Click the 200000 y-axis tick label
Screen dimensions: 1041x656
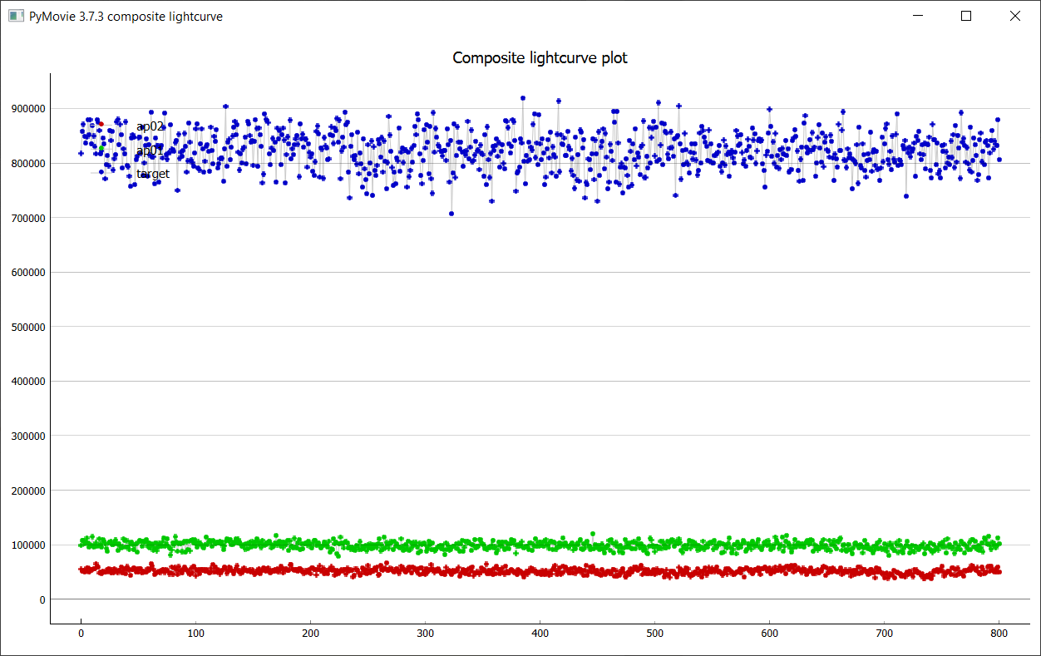pos(27,491)
